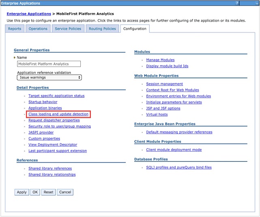Screen dimensions: 260x217
Task: Click the Cancel button
Action: click(x=65, y=192)
